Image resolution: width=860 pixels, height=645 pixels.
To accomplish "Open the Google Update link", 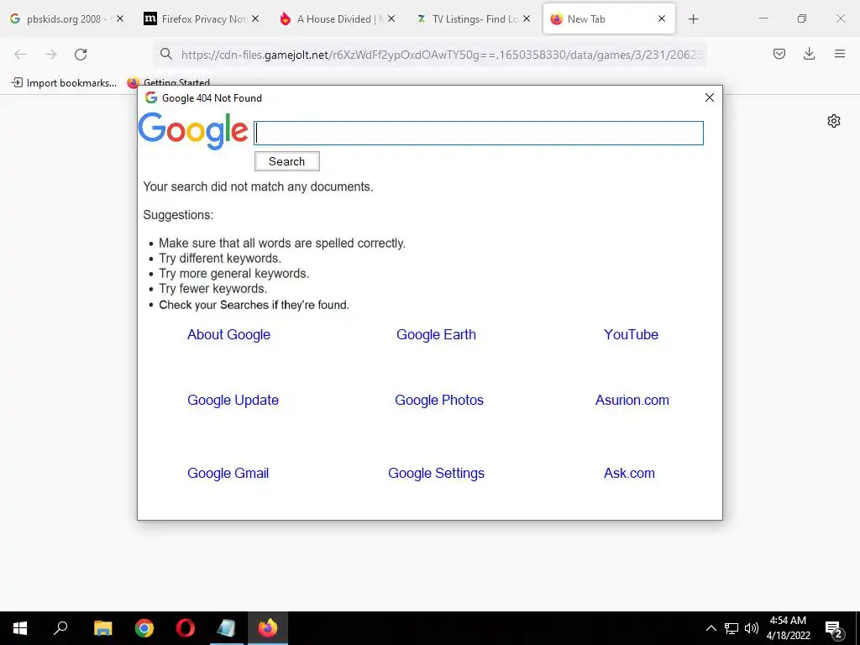I will click(233, 401).
